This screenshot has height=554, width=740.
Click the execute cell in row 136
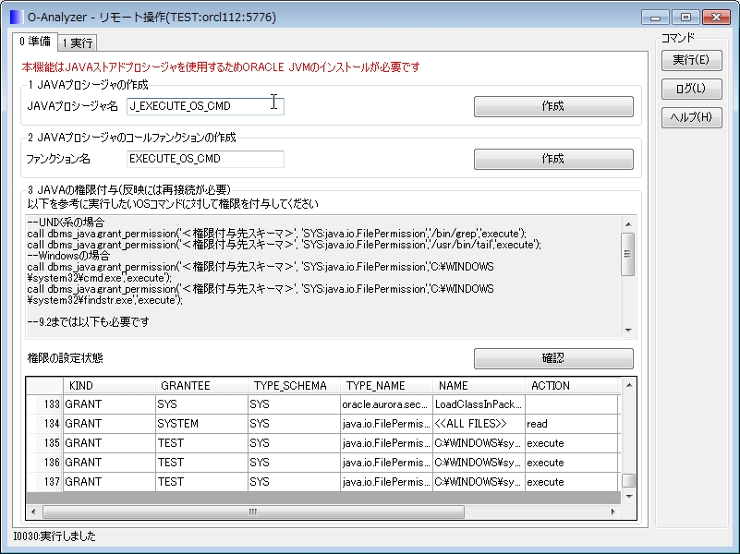(x=572, y=463)
